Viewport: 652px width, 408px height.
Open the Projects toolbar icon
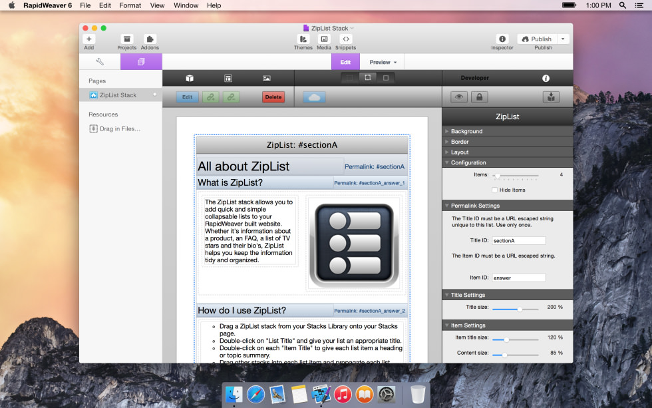coord(127,39)
